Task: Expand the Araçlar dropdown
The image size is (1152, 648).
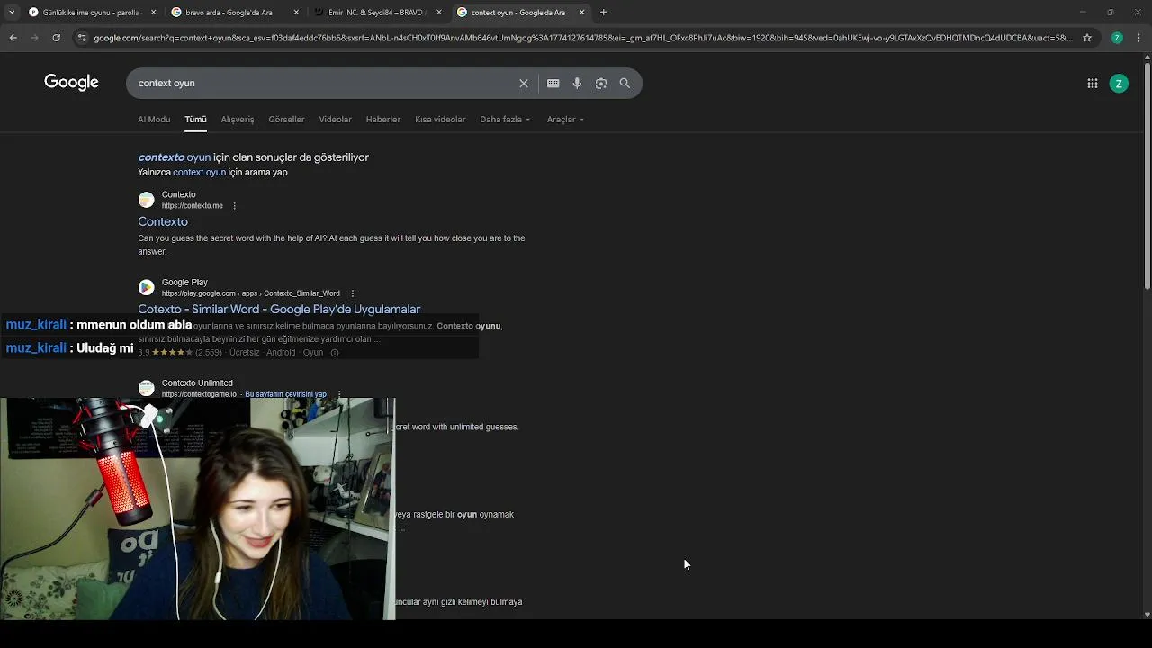Action: [x=565, y=120]
